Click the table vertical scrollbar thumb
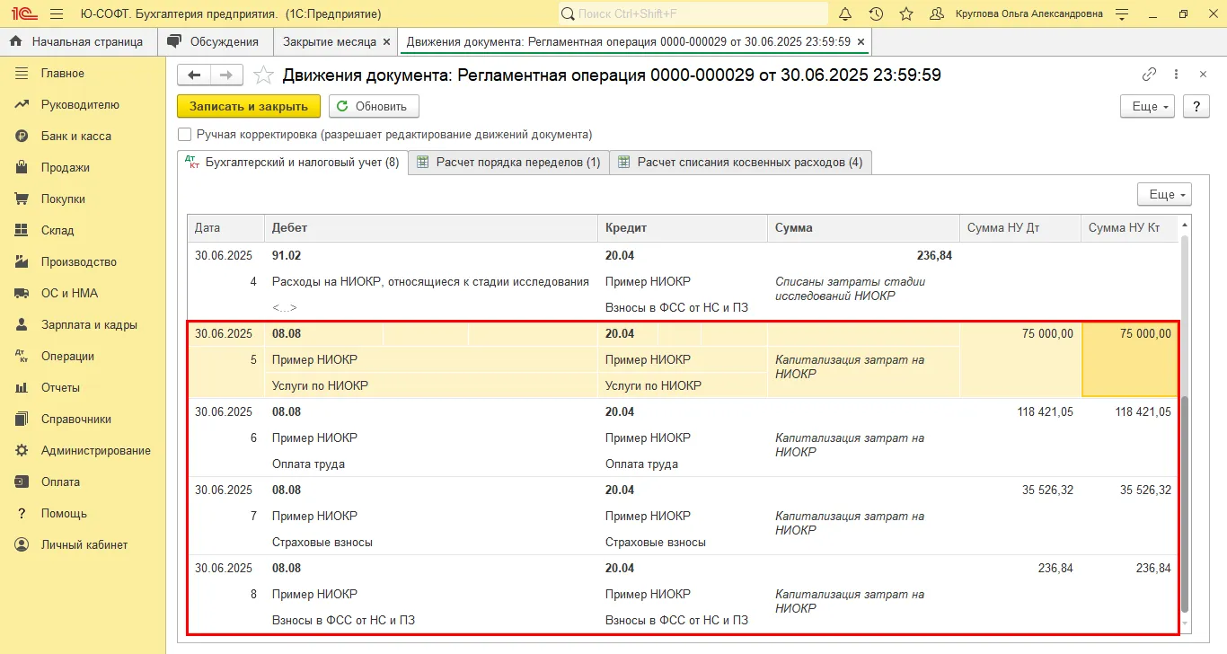Screen dimensions: 1227x654 [x=1184, y=503]
